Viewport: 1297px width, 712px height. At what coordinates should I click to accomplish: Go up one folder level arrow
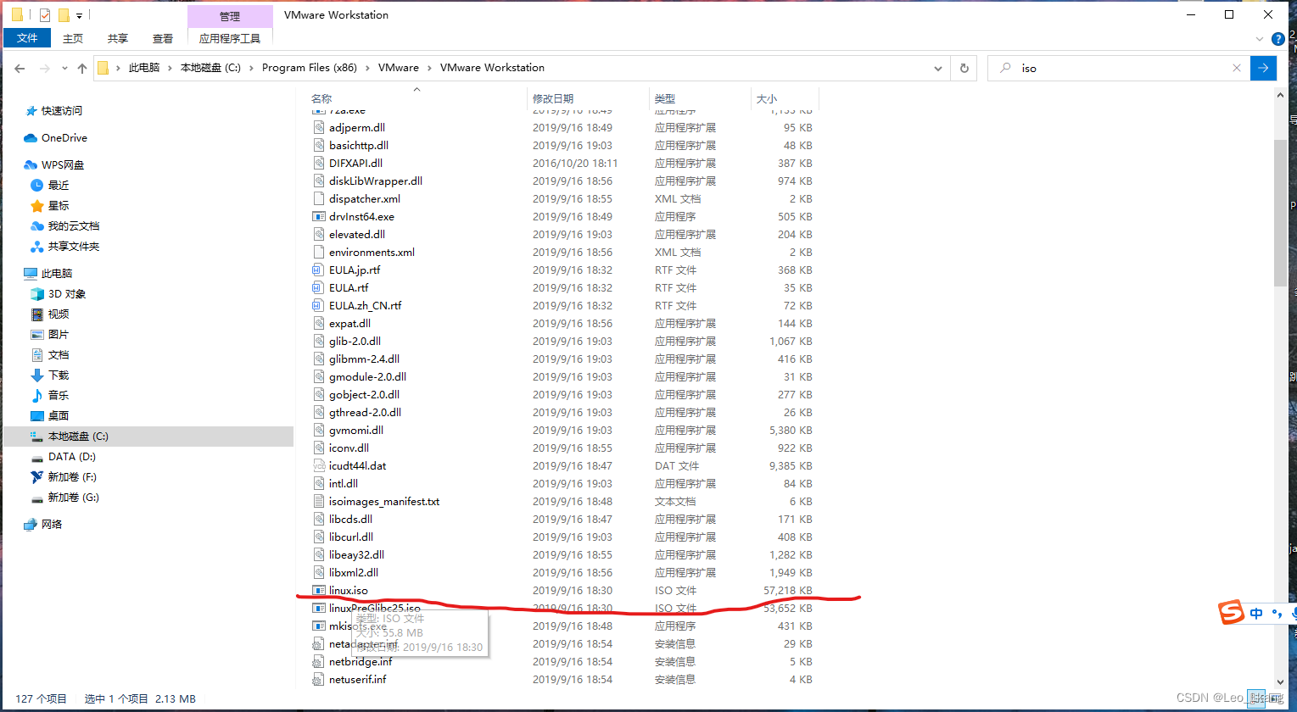tap(82, 68)
